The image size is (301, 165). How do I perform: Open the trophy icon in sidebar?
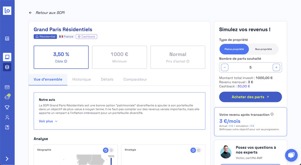[7, 107]
